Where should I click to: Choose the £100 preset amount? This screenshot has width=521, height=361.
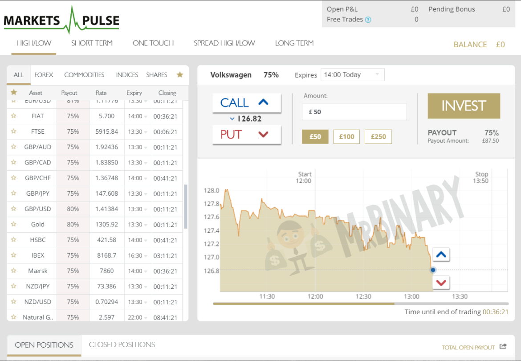click(x=346, y=137)
